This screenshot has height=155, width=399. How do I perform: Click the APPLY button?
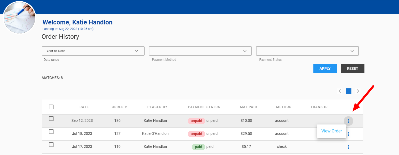coord(325,68)
